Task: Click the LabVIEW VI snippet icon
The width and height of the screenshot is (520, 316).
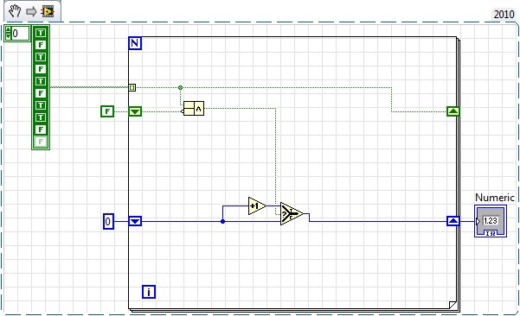Action: [x=48, y=11]
